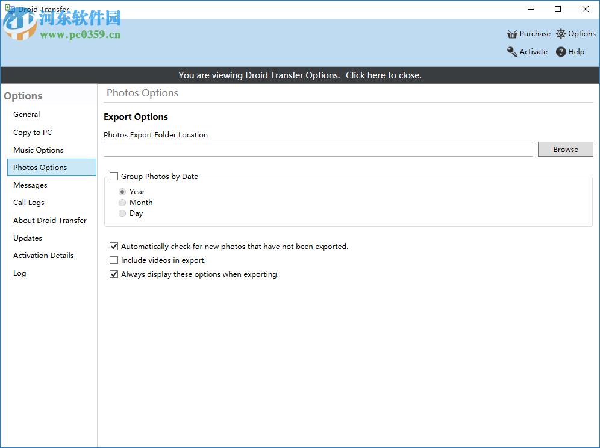The width and height of the screenshot is (600, 448).
Task: Open Music Options in the sidebar
Action: [x=38, y=150]
